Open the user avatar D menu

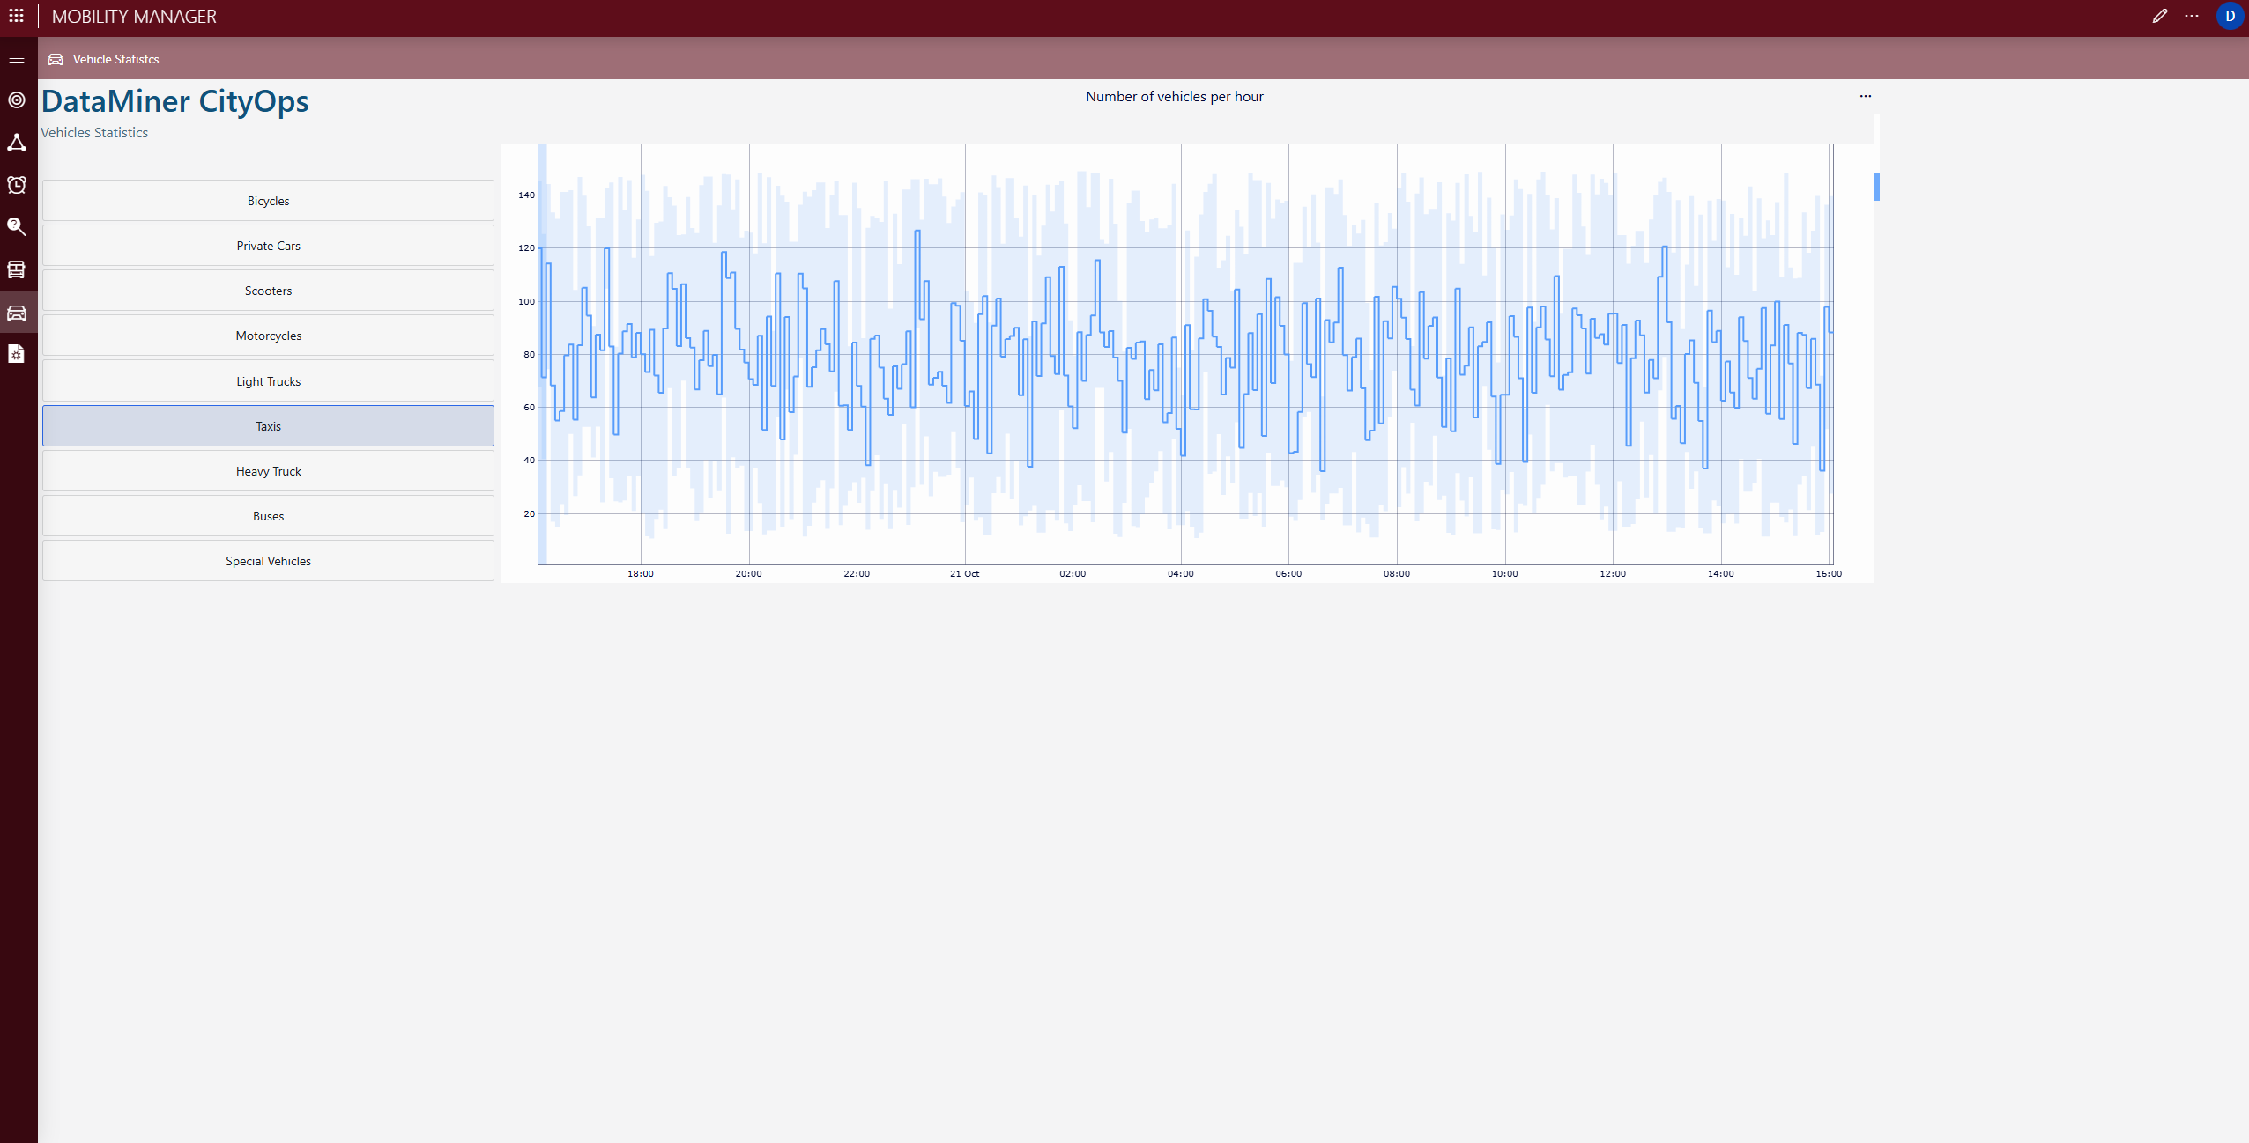pyautogui.click(x=2230, y=16)
